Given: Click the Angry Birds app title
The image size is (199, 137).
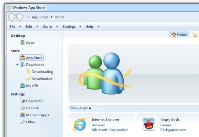Looking at the screenshot, I should 170,120.
